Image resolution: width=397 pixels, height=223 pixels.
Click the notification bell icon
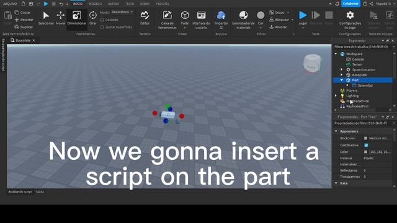pyautogui.click(x=337, y=4)
